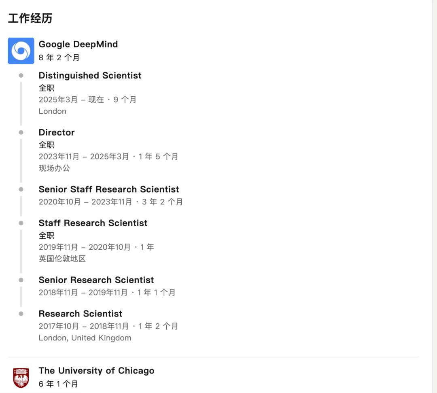The width and height of the screenshot is (437, 393).
Task: Click the 工作经历 section heading
Action: coord(30,18)
